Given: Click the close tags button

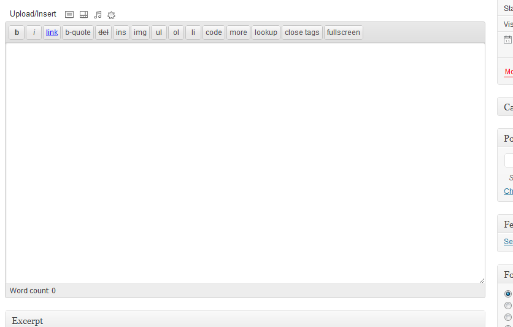Looking at the screenshot, I should (302, 33).
